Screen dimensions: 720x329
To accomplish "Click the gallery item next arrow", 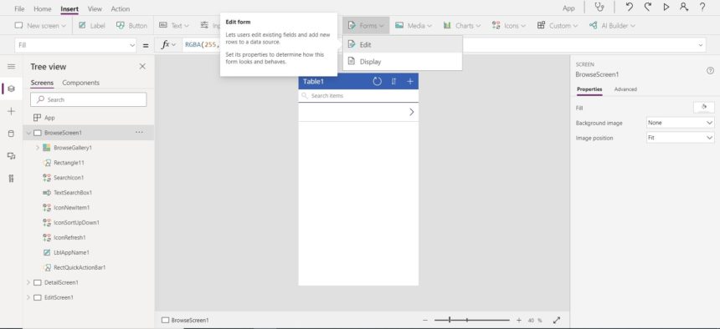I will [x=411, y=112].
